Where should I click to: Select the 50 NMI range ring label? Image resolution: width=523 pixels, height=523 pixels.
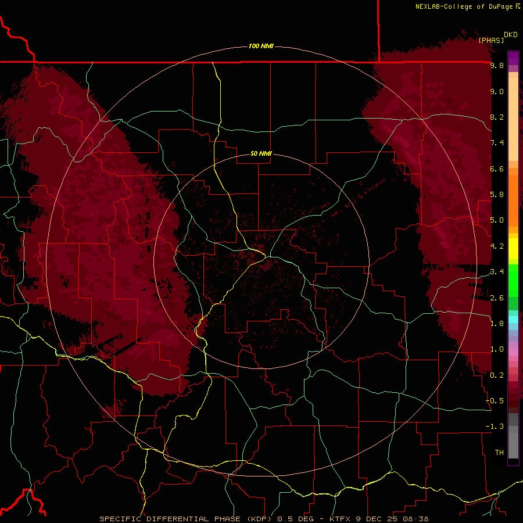[261, 153]
